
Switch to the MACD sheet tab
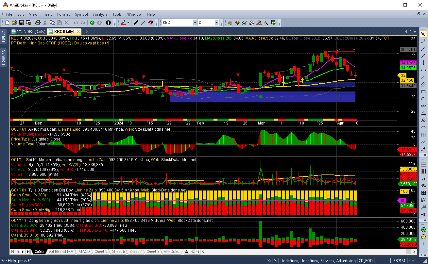click(x=84, y=252)
